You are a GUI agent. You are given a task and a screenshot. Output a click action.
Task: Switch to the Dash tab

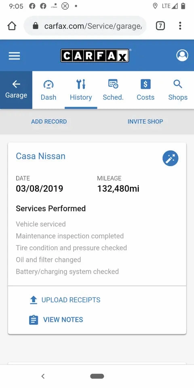pyautogui.click(x=48, y=90)
